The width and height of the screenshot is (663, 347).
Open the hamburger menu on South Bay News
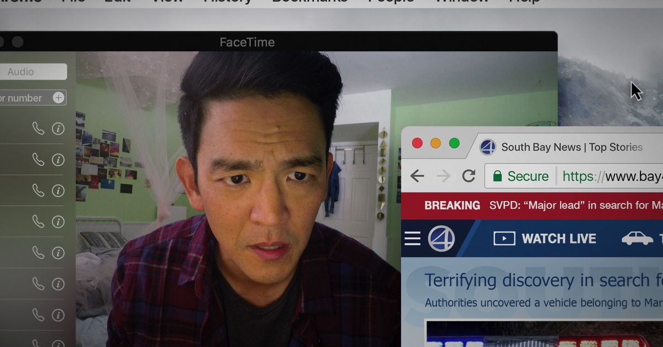click(412, 238)
